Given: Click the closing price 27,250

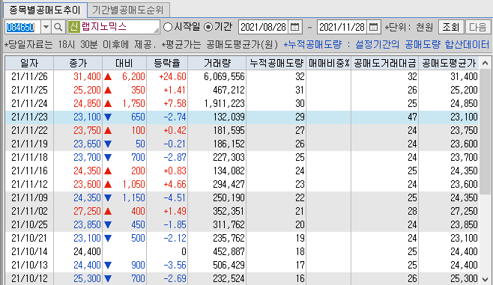Looking at the screenshot, I should click(87, 212).
